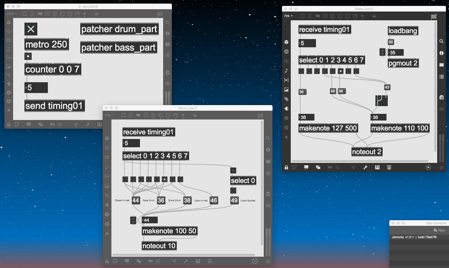This screenshot has height=268, width=449.
Task: Open the Video filmstrip browser in bass_part
Action: click(286, 80)
